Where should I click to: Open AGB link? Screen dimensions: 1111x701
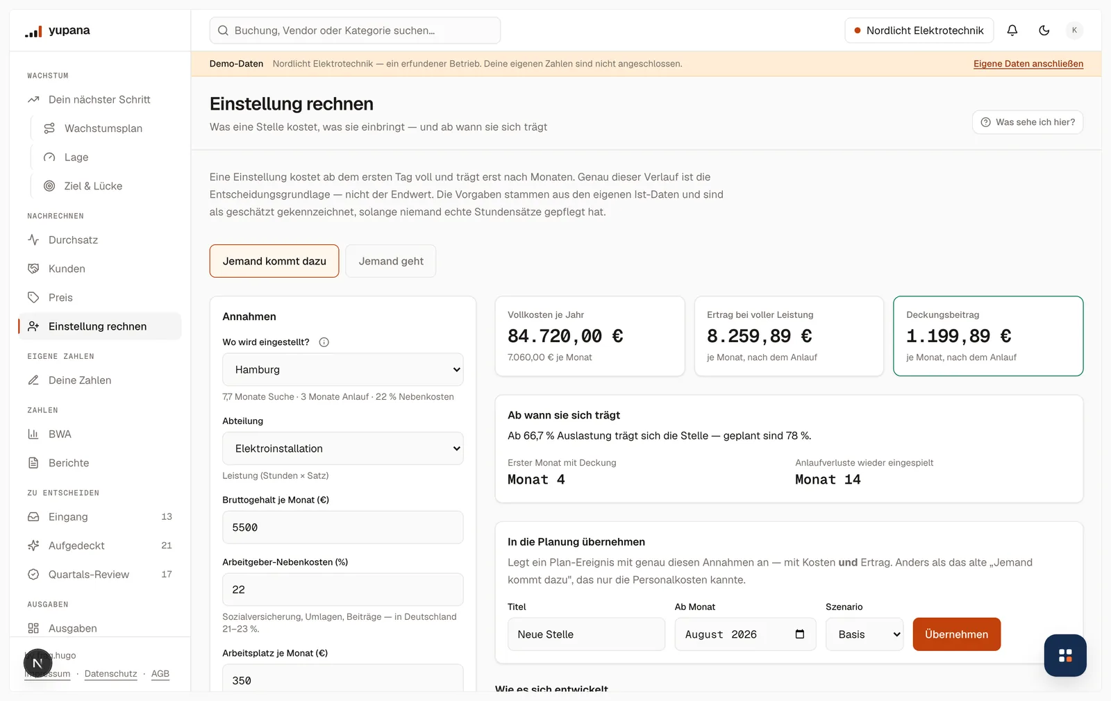[160, 674]
